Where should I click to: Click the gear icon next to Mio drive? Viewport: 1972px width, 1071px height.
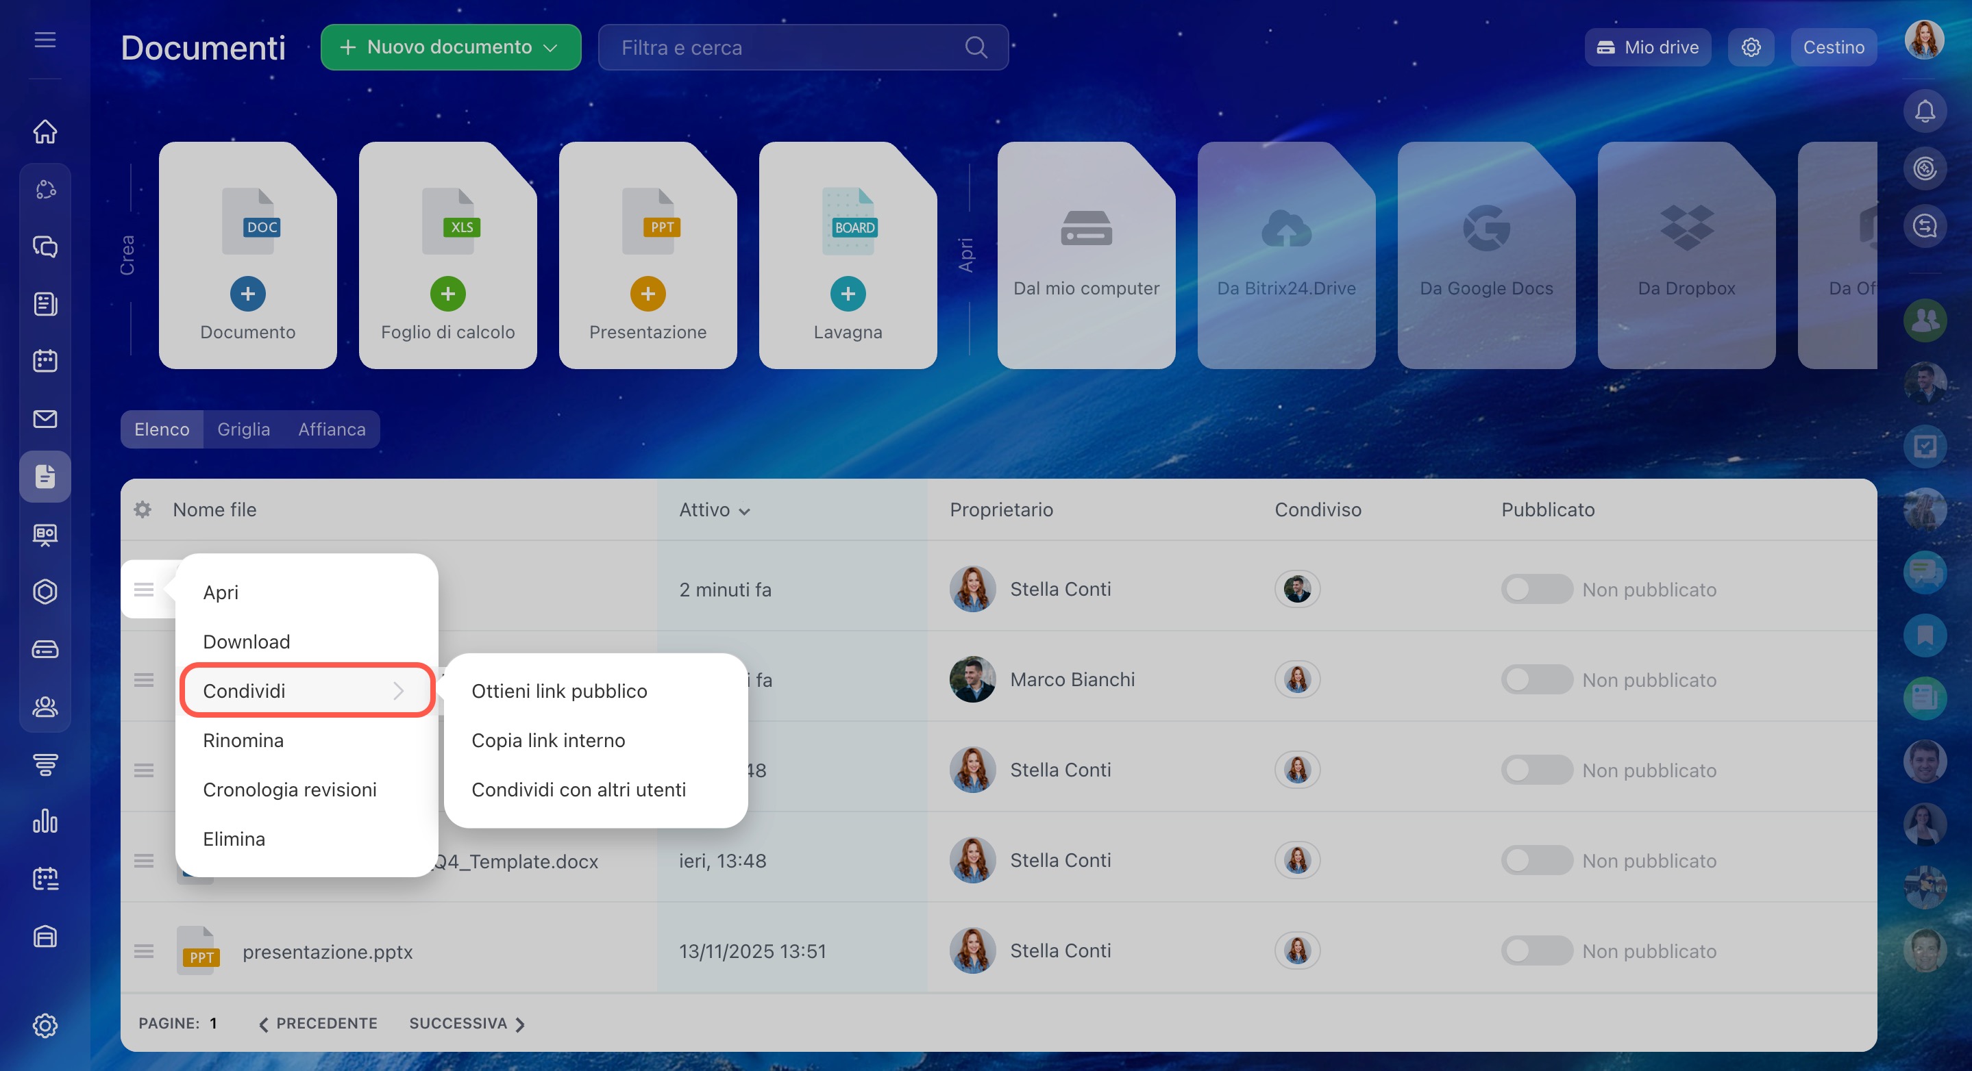[1751, 47]
